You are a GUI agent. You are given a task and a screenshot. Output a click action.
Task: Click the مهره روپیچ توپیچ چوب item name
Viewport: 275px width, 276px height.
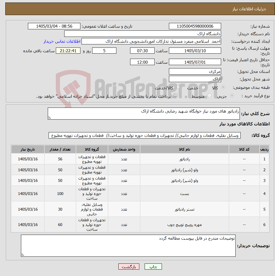pos(184,225)
